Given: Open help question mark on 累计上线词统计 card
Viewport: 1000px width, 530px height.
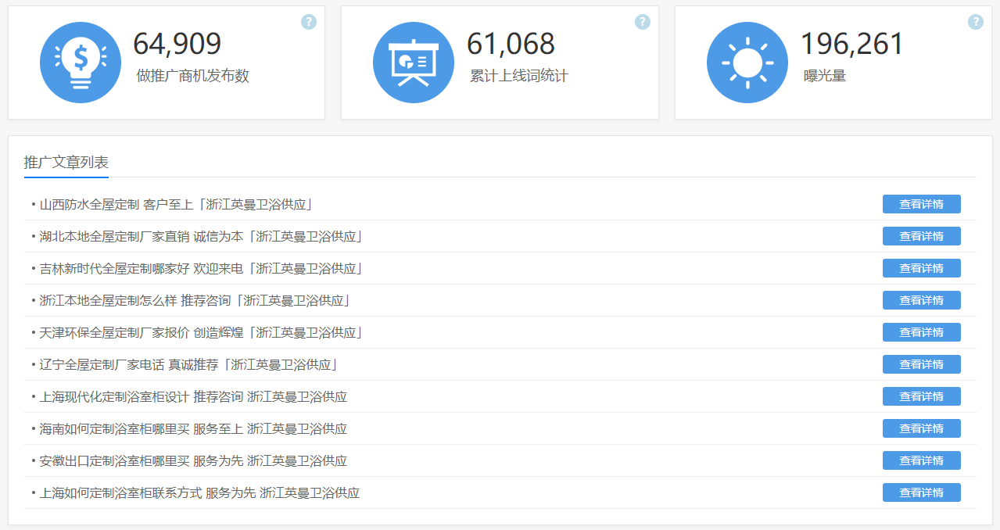Looking at the screenshot, I should [643, 22].
